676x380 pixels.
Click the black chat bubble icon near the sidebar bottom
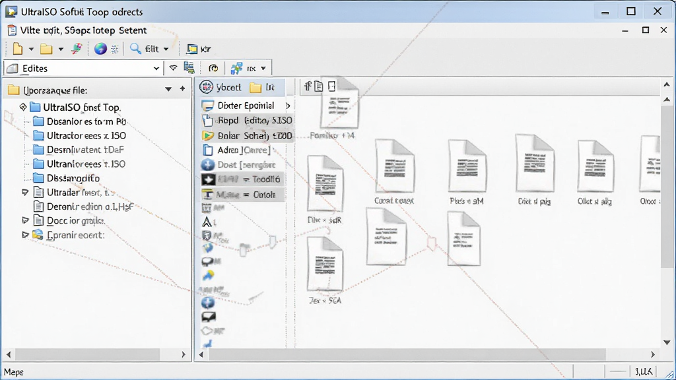tap(208, 317)
